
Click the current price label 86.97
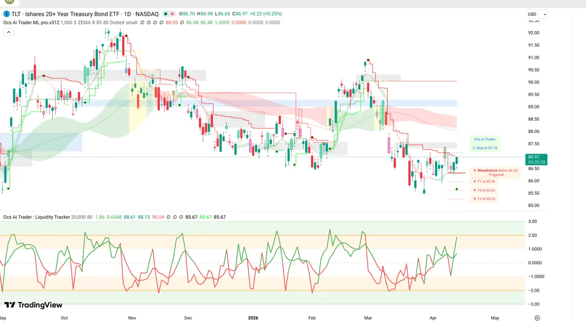coord(533,157)
